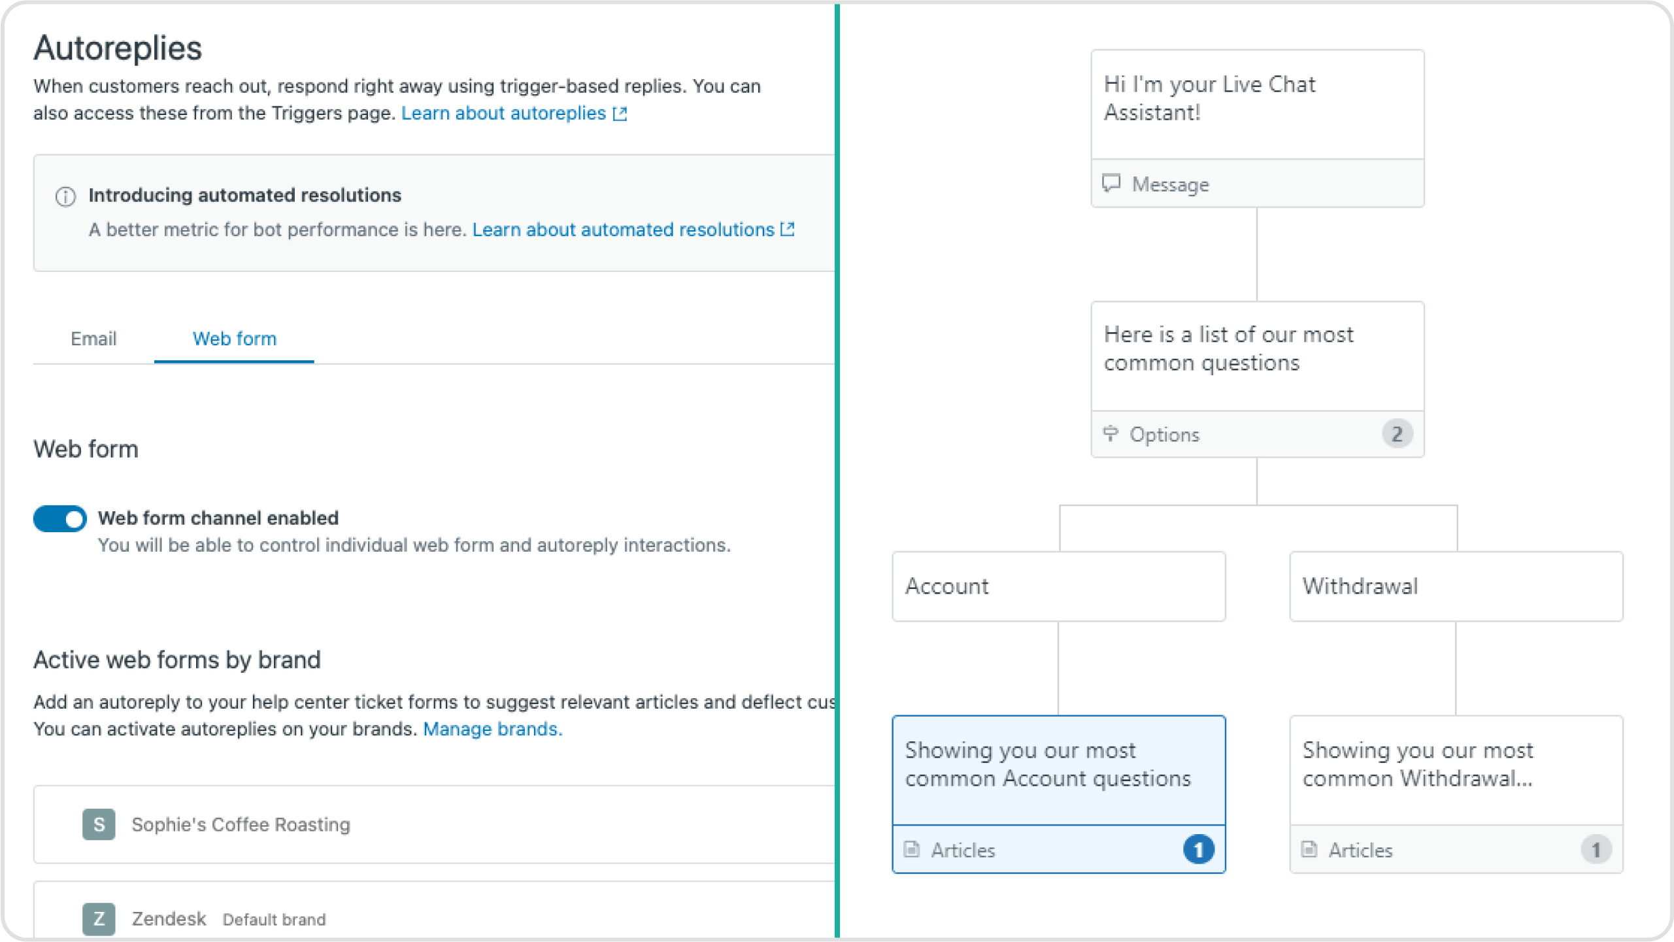Screen dimensions: 1674x942
Task: Click the Sophie's Coffee Roasting brand icon
Action: point(98,824)
